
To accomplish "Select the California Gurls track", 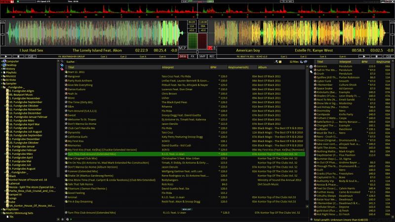I will 78,137.
